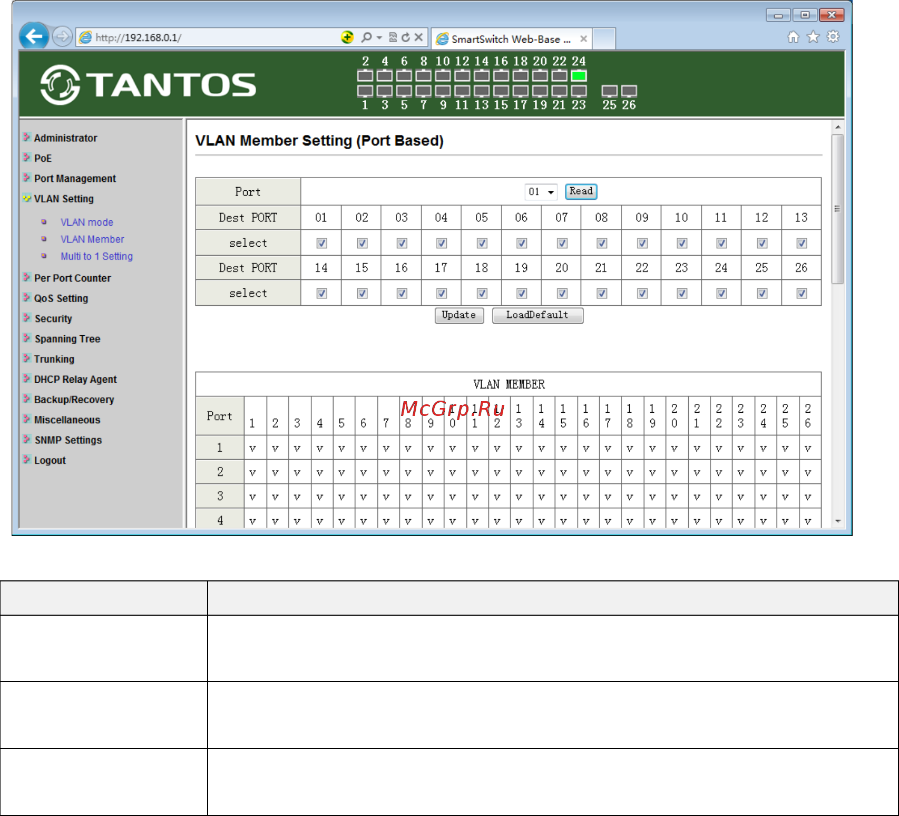Click port 2 icon in switch panel

coord(365,75)
